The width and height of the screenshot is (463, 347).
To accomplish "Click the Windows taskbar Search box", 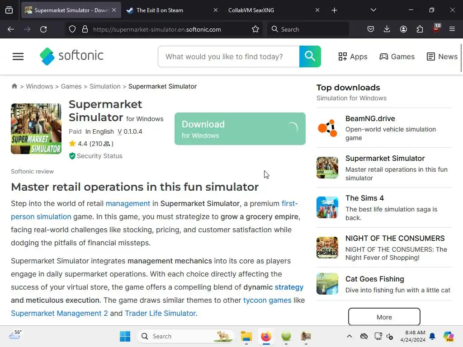I will click(186, 336).
